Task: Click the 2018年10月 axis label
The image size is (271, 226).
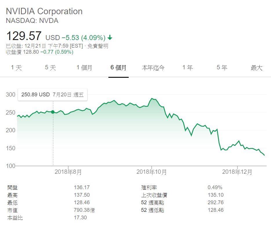Action: coord(152,171)
